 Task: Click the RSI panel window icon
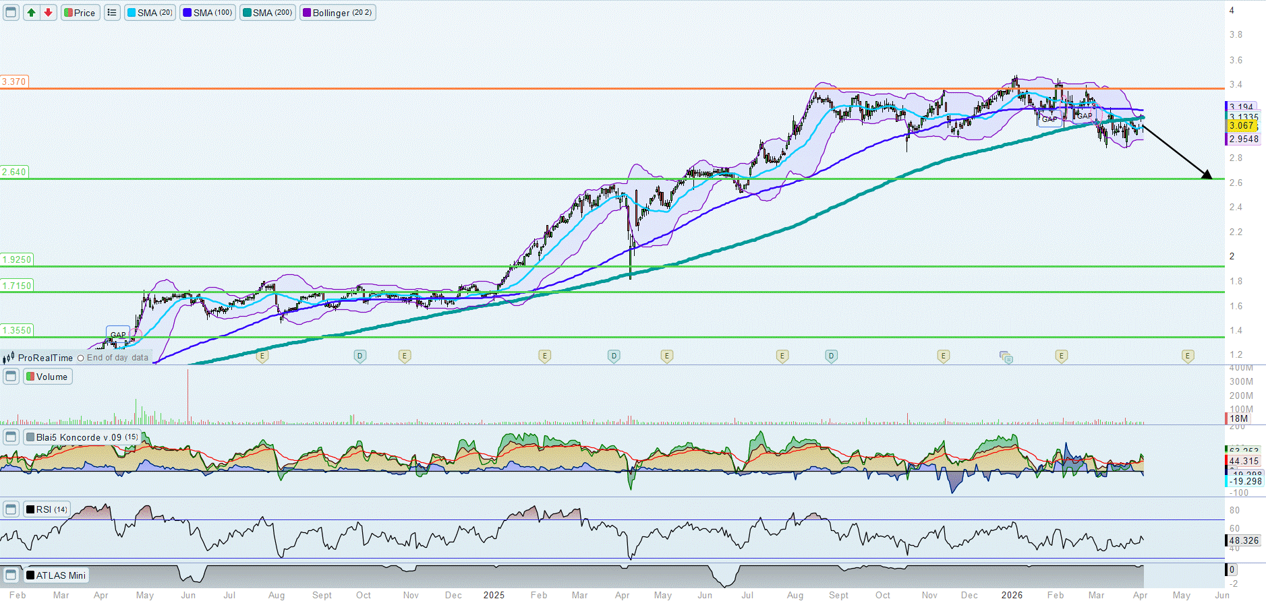point(11,509)
